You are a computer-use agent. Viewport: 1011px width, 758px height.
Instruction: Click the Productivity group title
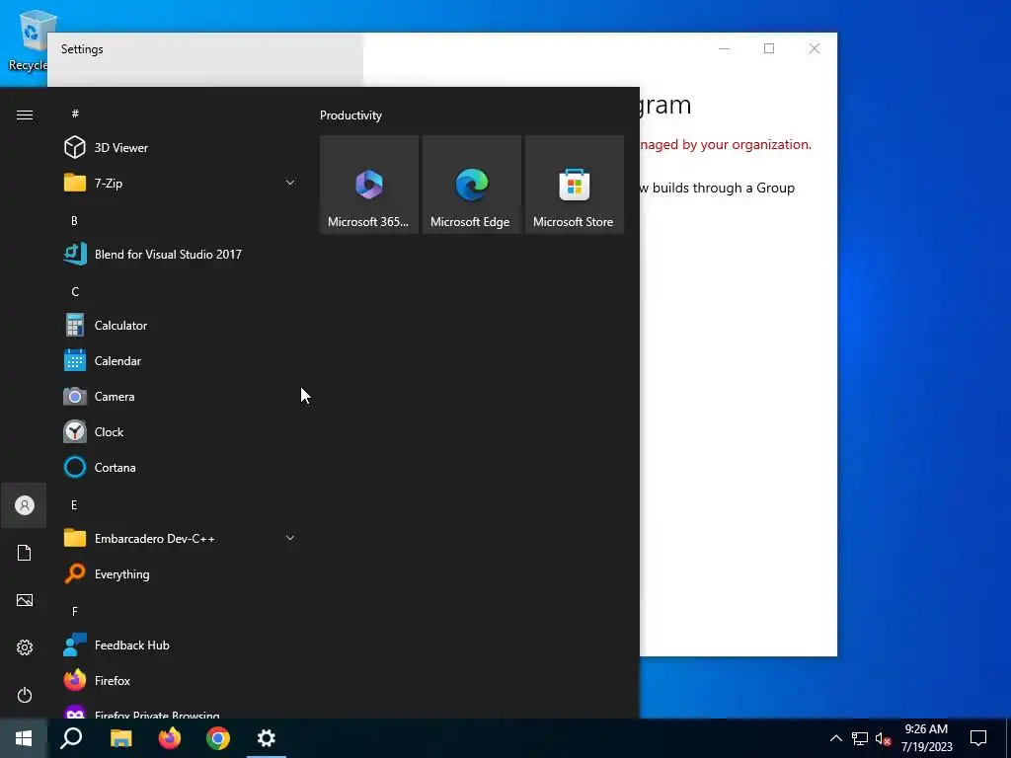[x=350, y=115]
